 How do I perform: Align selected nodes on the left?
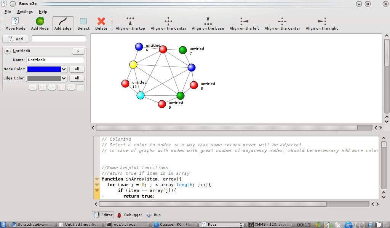pyautogui.click(x=244, y=24)
